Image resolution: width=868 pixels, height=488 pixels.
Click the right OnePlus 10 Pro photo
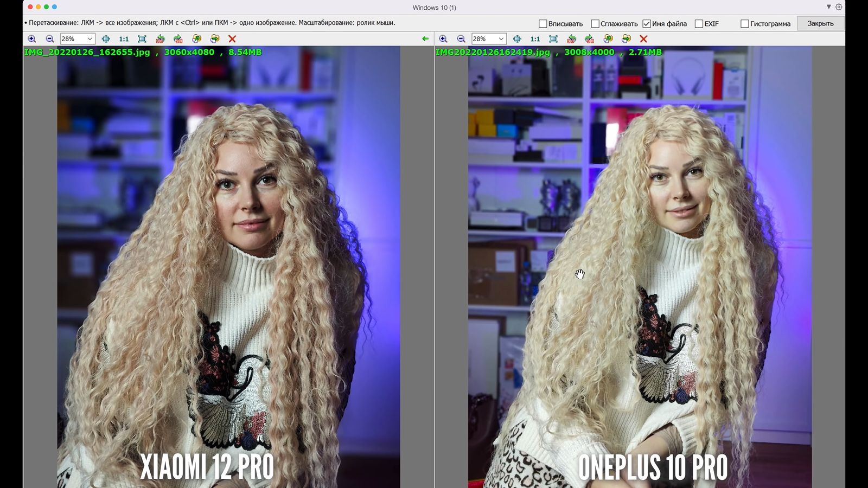[640, 267]
